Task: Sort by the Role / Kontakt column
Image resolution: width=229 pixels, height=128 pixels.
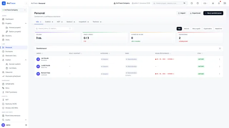Action: (x=75, y=53)
